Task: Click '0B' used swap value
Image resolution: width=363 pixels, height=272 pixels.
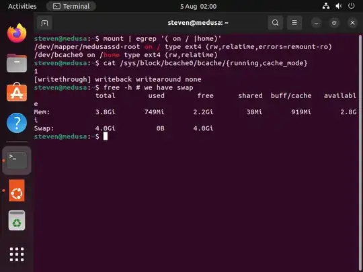Action: coord(161,128)
